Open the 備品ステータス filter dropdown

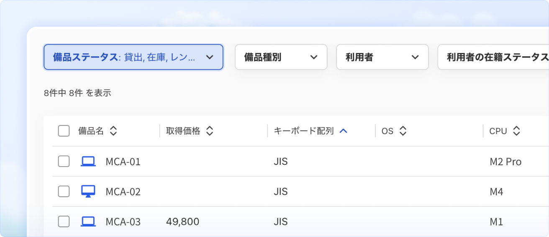point(133,57)
